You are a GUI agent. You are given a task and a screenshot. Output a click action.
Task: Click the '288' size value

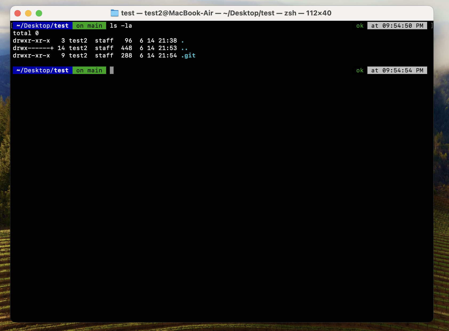click(x=127, y=56)
